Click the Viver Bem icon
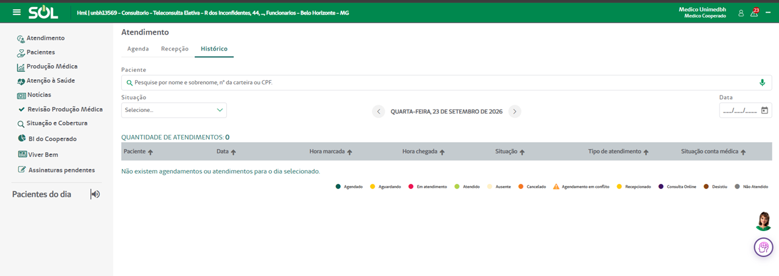Viewport: 779px width, 276px height. coord(23,154)
